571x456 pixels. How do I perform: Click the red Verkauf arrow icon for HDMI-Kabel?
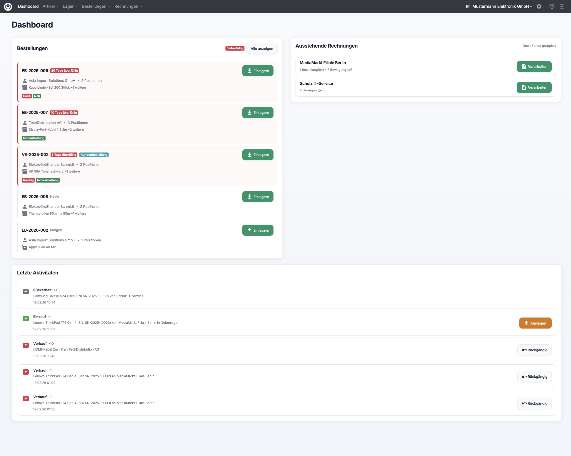point(26,345)
